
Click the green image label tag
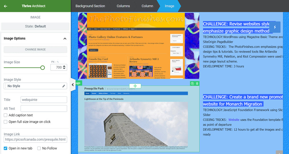click(78, 83)
